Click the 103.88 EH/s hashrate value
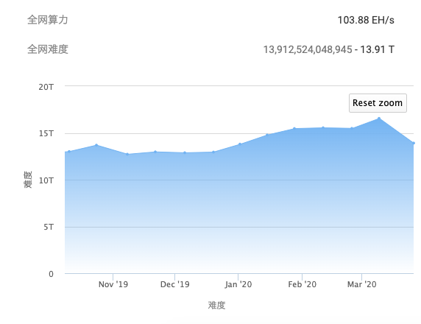The width and height of the screenshot is (421, 324). [366, 20]
